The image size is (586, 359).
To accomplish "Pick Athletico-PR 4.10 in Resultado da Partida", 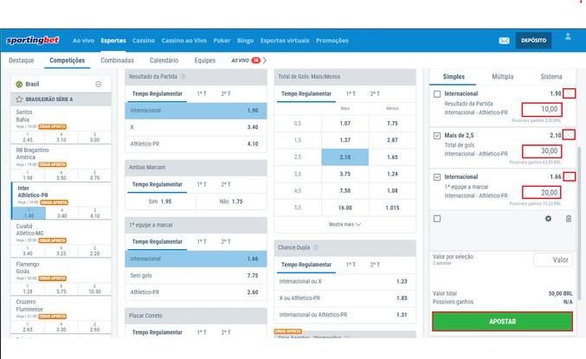I will tap(196, 144).
